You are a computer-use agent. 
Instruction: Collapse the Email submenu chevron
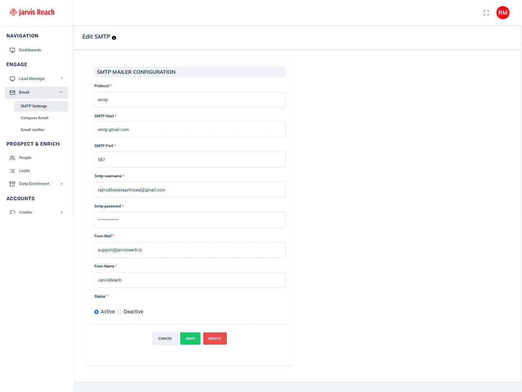(61, 92)
